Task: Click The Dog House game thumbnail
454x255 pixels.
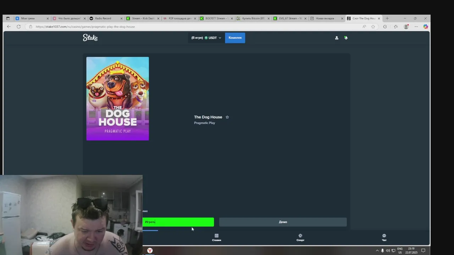Action: pyautogui.click(x=117, y=98)
